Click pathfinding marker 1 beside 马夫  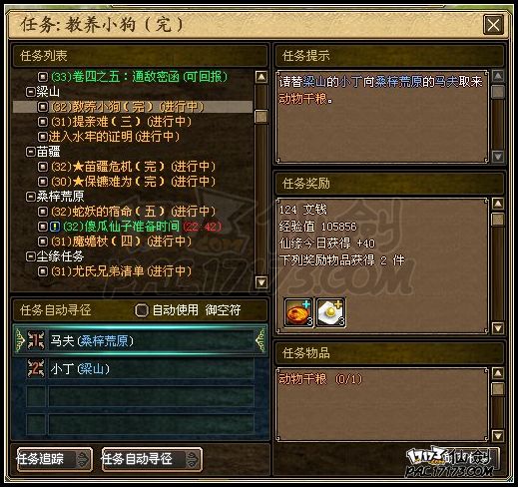(36, 340)
